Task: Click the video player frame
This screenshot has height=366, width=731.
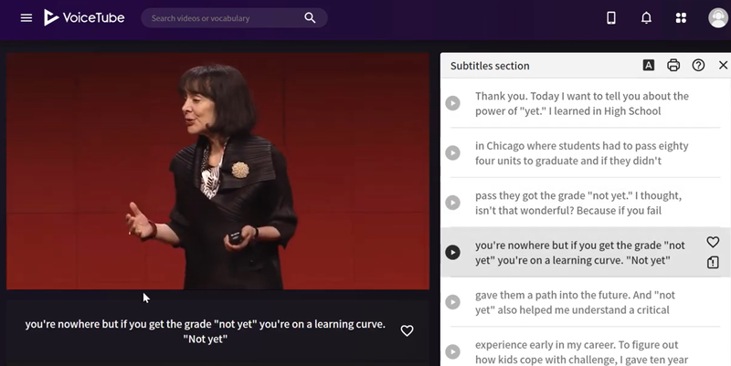Action: (217, 171)
